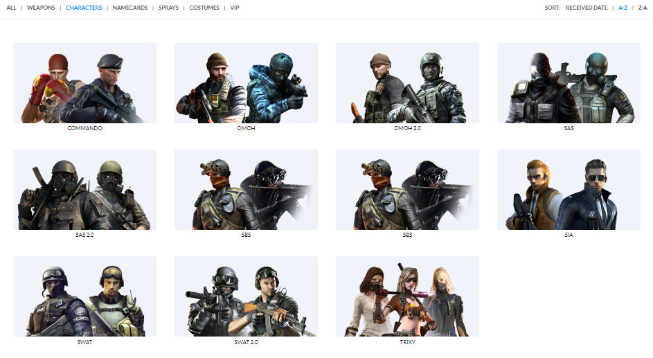The height and width of the screenshot is (358, 653).
Task: Select the SAS 2.0 character image
Action: click(x=85, y=190)
